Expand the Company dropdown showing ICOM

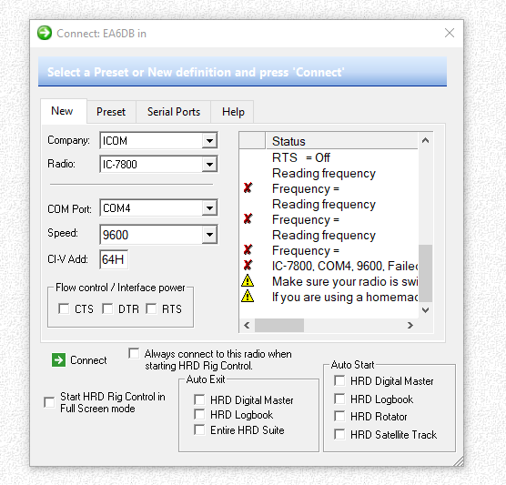tap(209, 141)
